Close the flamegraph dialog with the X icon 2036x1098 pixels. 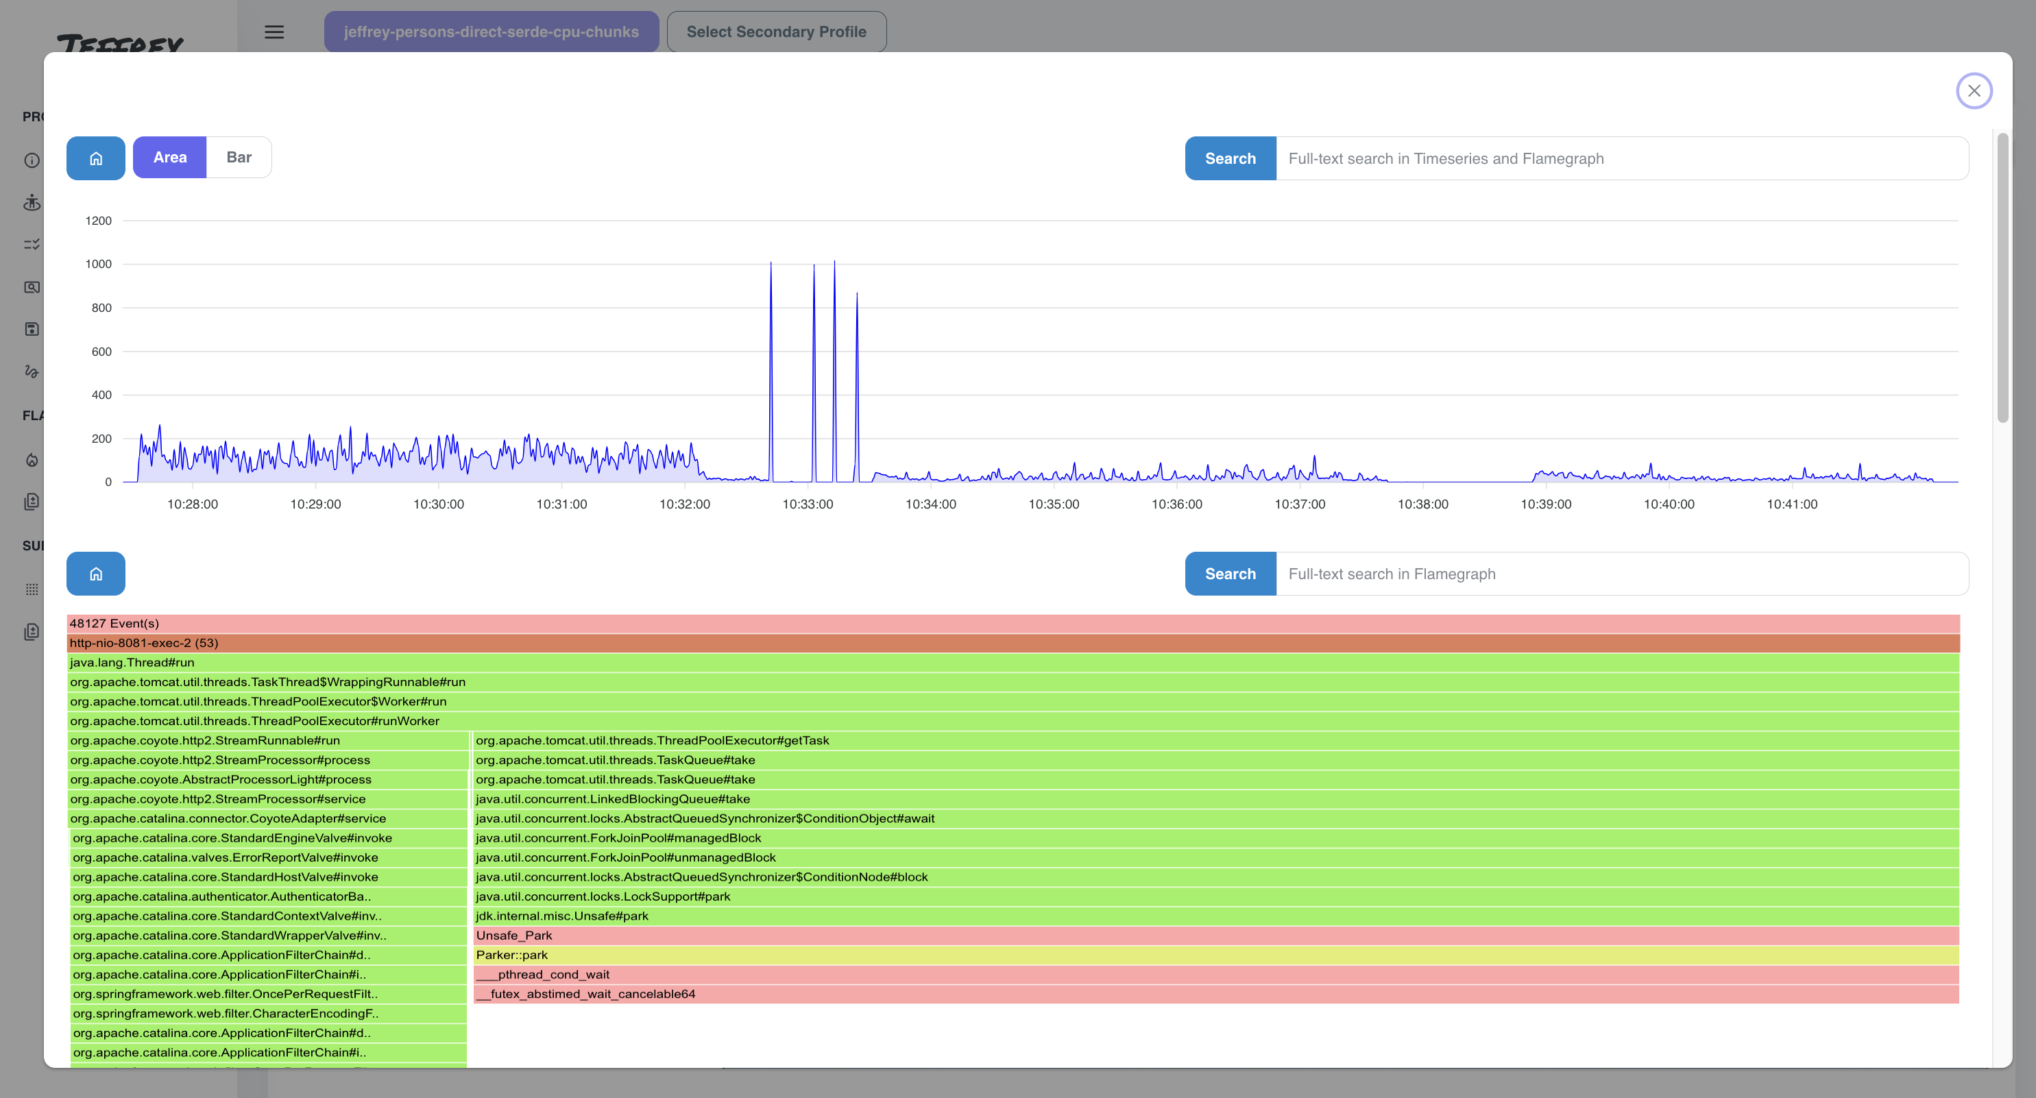click(1974, 91)
